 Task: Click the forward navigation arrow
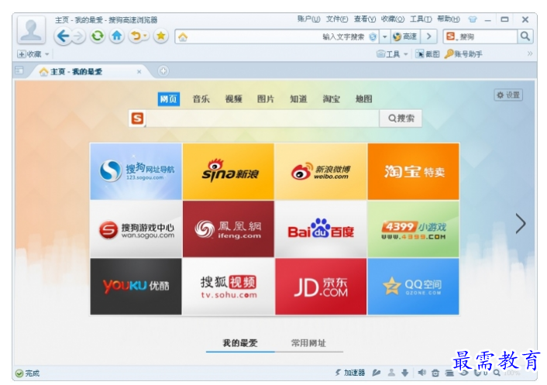pyautogui.click(x=79, y=36)
